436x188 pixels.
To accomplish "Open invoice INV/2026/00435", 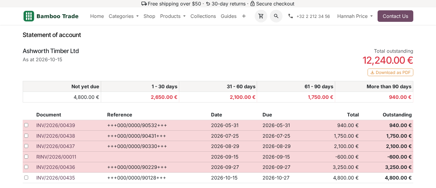I will pyautogui.click(x=55, y=178).
